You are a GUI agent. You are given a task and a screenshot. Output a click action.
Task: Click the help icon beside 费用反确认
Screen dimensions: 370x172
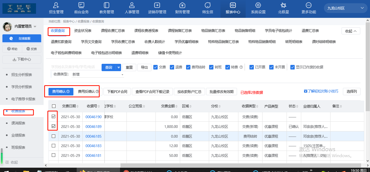(x=97, y=92)
